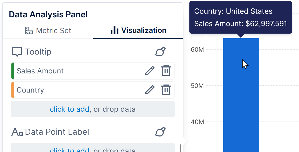Click the orange Country color bar

[x=13, y=90]
